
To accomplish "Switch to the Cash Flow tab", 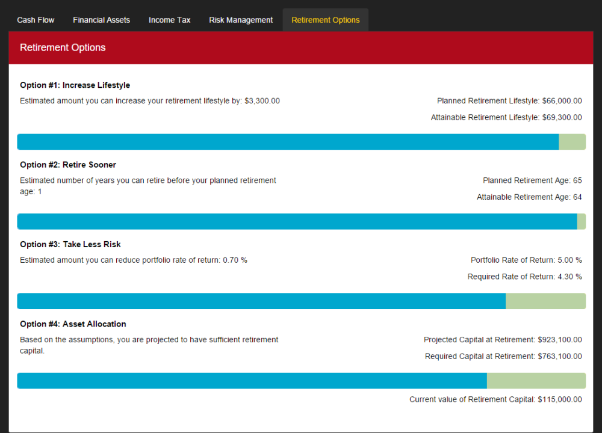I will pyautogui.click(x=36, y=20).
